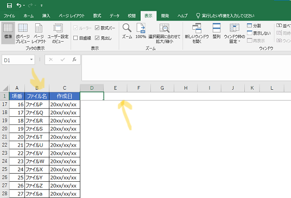Click the 表示しない hide window button
Image resolution: width=291 pixels, height=198 pixels.
point(259,33)
